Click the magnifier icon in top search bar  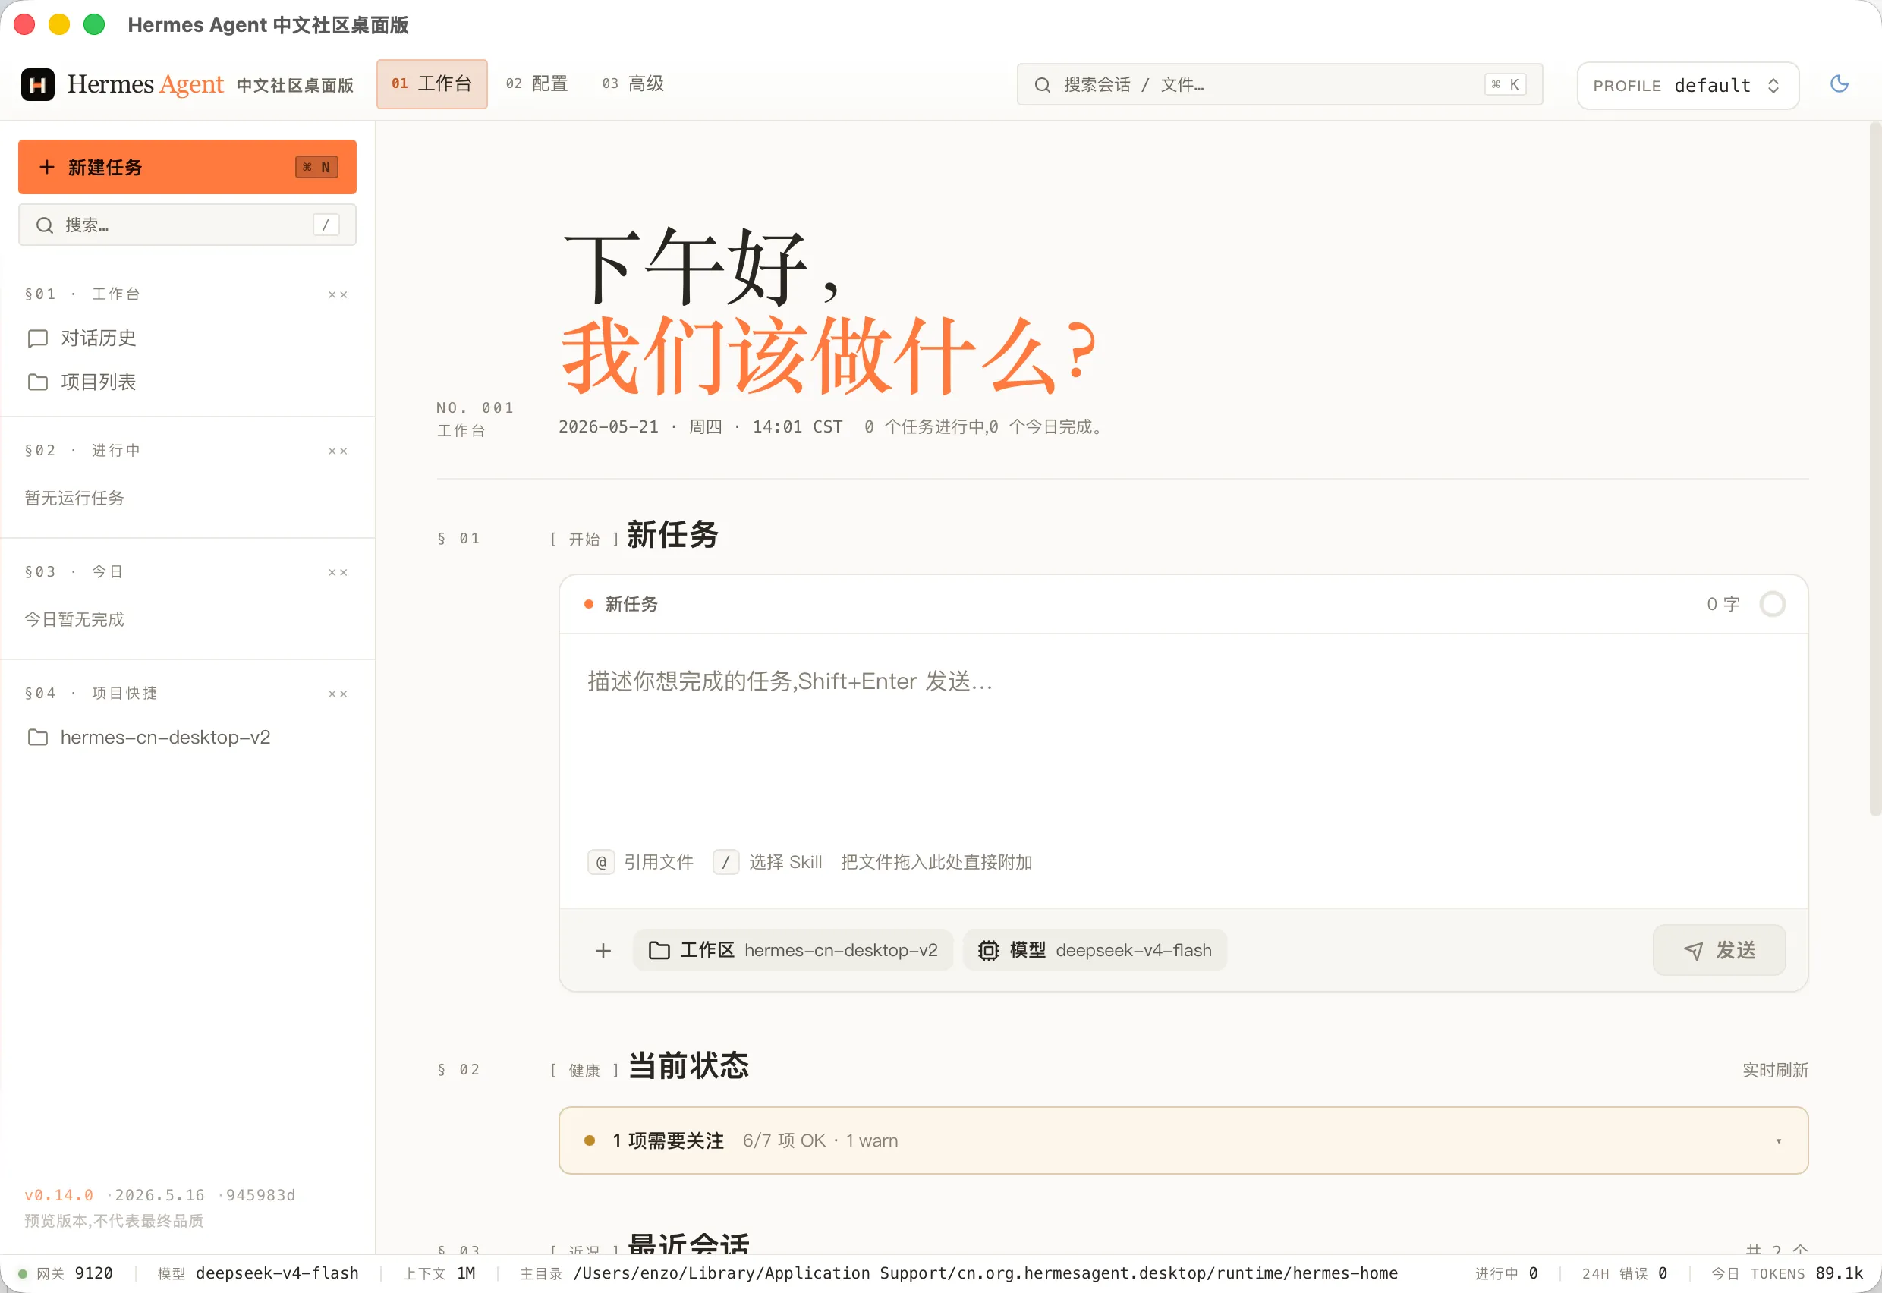[1043, 85]
